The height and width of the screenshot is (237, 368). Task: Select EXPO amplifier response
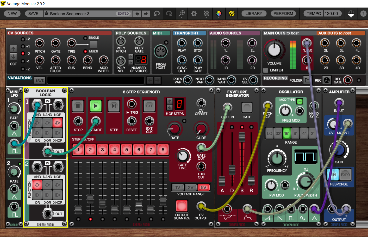click(x=345, y=175)
